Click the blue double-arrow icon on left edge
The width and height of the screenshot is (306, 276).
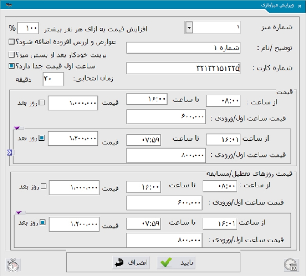[x=10, y=152]
